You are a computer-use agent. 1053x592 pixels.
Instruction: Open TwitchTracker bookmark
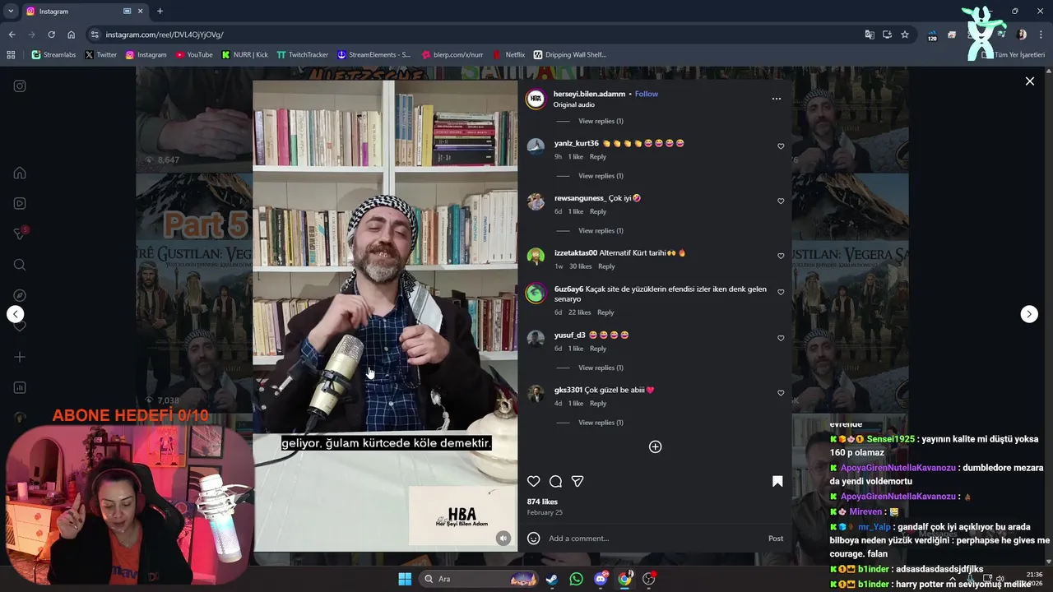tap(302, 54)
